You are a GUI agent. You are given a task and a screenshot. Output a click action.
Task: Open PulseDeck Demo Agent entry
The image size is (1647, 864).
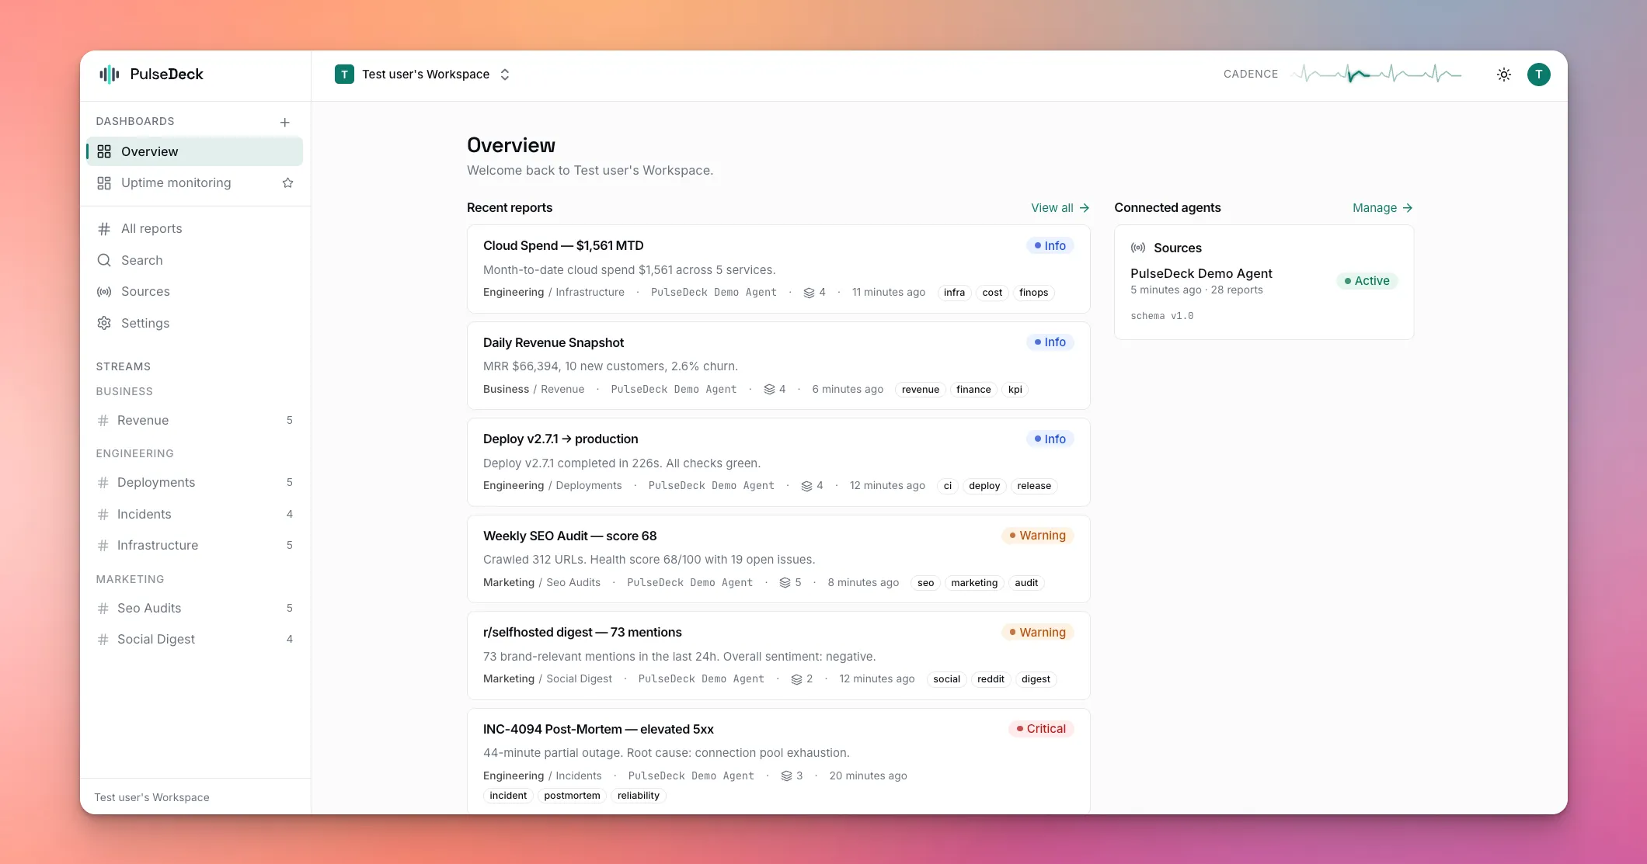(1264, 281)
